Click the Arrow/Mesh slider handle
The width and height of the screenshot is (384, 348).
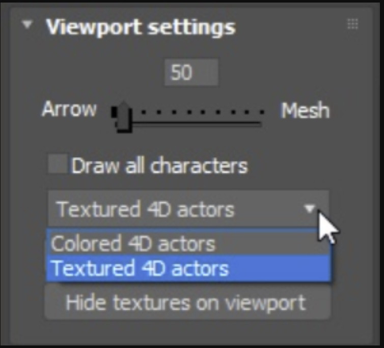[123, 117]
